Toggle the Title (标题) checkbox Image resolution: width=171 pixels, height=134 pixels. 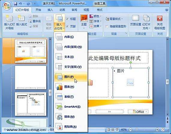coord(67,19)
